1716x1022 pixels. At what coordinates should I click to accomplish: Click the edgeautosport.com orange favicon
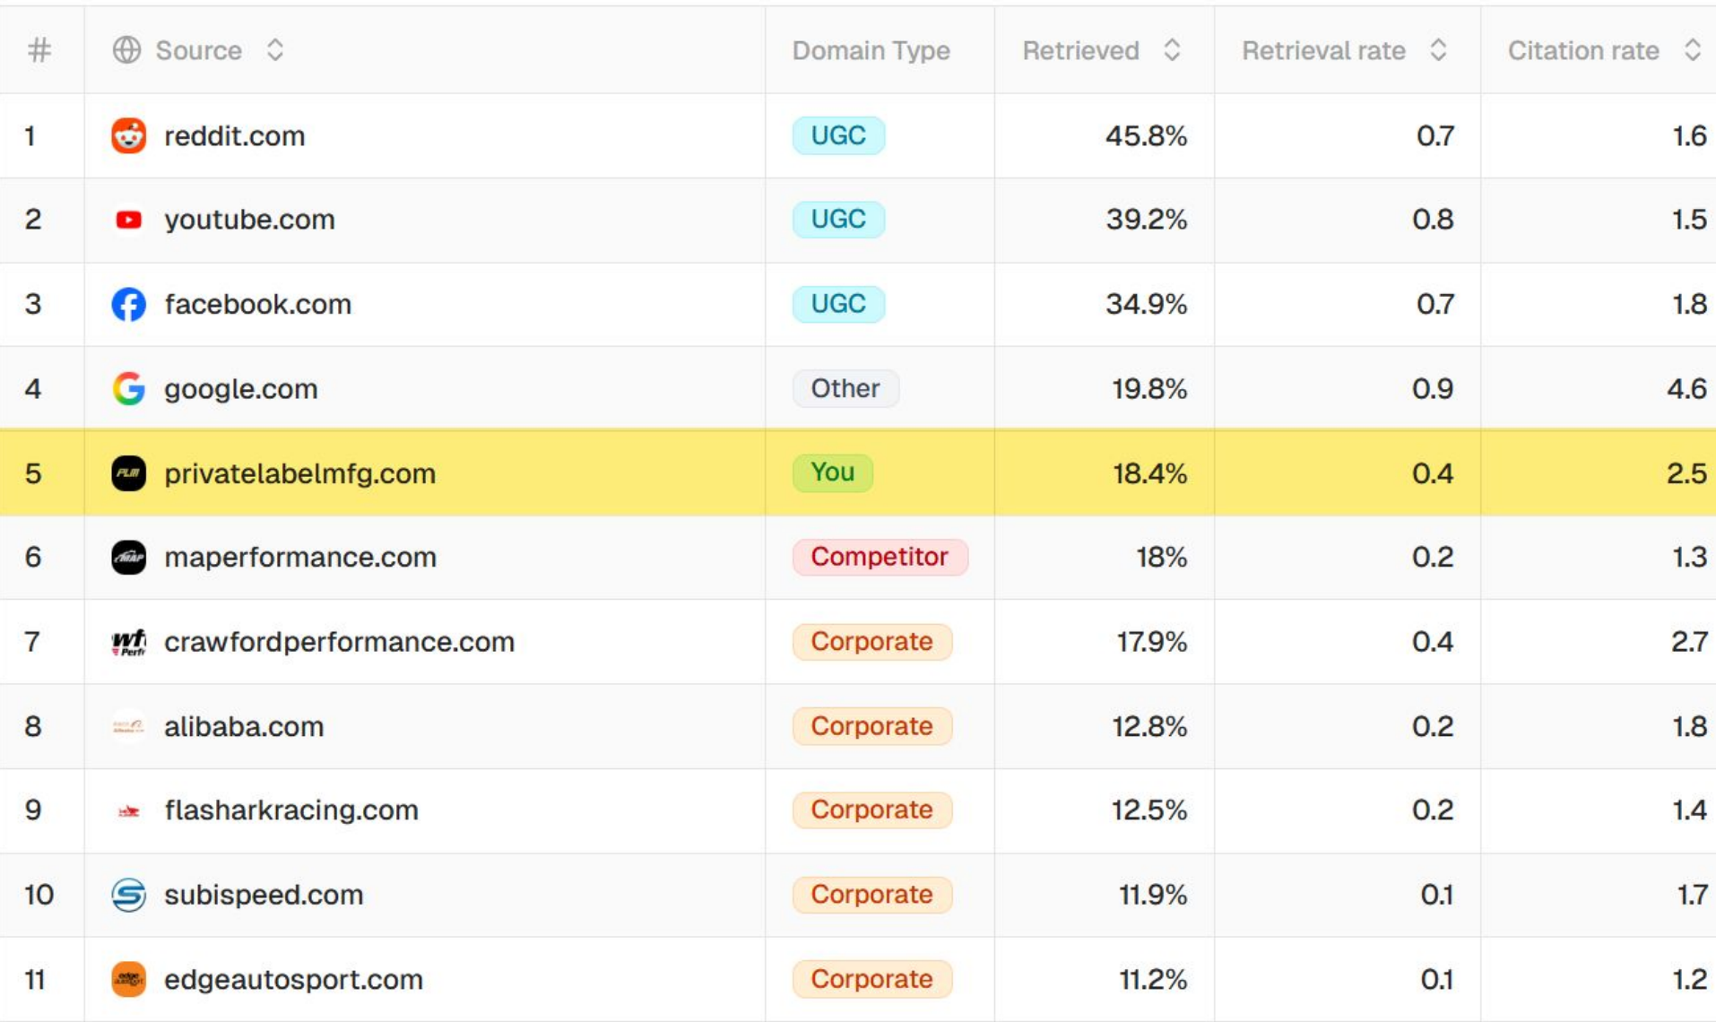tap(128, 979)
